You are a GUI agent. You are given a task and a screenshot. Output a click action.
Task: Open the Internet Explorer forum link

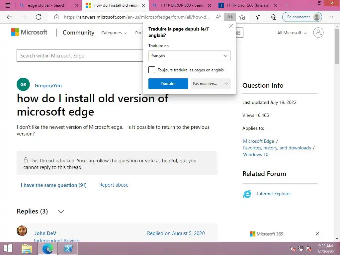[x=274, y=194]
